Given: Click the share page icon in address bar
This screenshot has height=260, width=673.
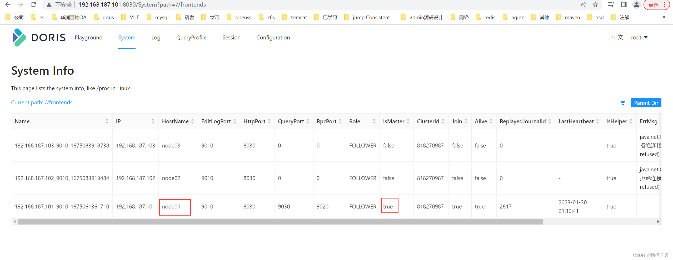Looking at the screenshot, I should [583, 5].
